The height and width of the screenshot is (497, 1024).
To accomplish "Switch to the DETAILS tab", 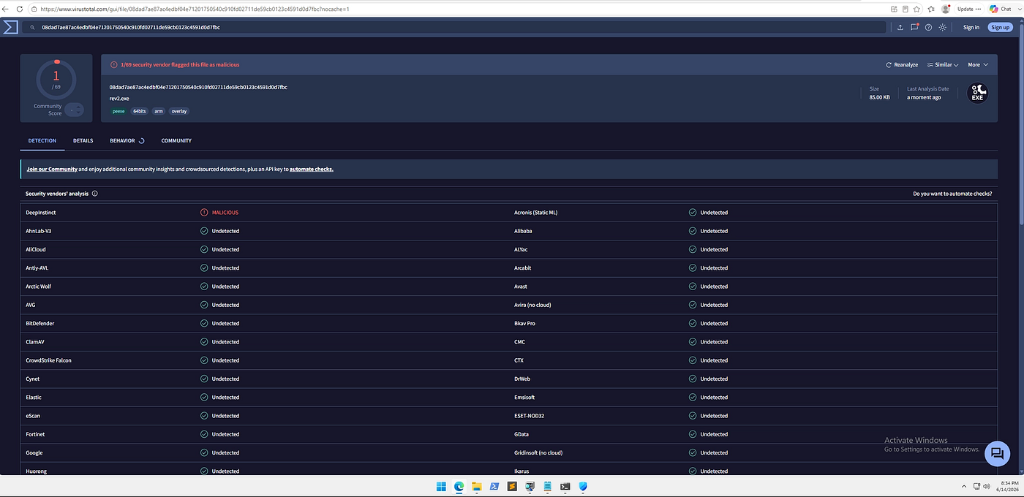I will [x=83, y=140].
